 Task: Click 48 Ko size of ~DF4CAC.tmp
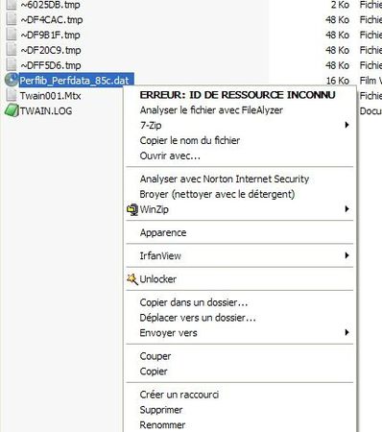338,20
